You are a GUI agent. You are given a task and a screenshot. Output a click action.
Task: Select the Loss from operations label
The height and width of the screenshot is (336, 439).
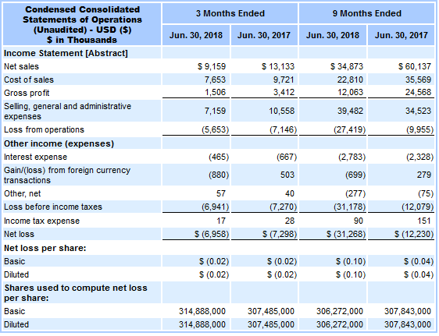tap(44, 129)
